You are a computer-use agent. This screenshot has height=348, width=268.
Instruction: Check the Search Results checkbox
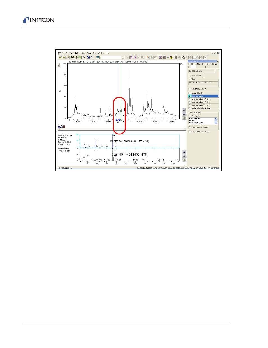coord(190,93)
